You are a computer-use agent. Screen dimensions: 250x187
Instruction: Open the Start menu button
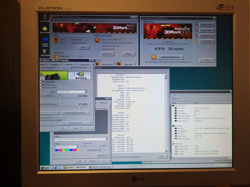click(44, 168)
